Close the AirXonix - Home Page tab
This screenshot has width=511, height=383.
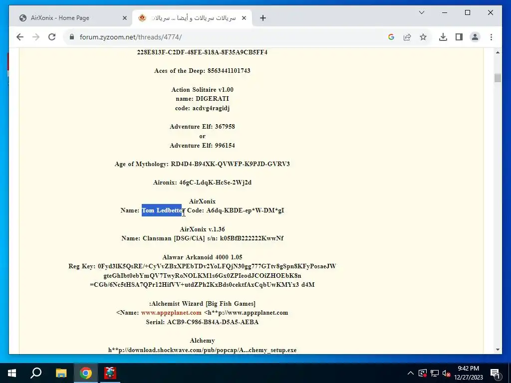pos(124,18)
